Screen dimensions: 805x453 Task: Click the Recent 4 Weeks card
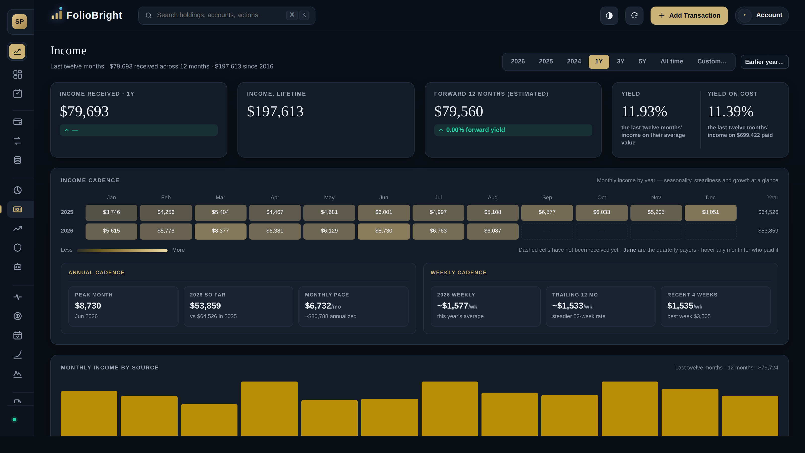pos(715,306)
